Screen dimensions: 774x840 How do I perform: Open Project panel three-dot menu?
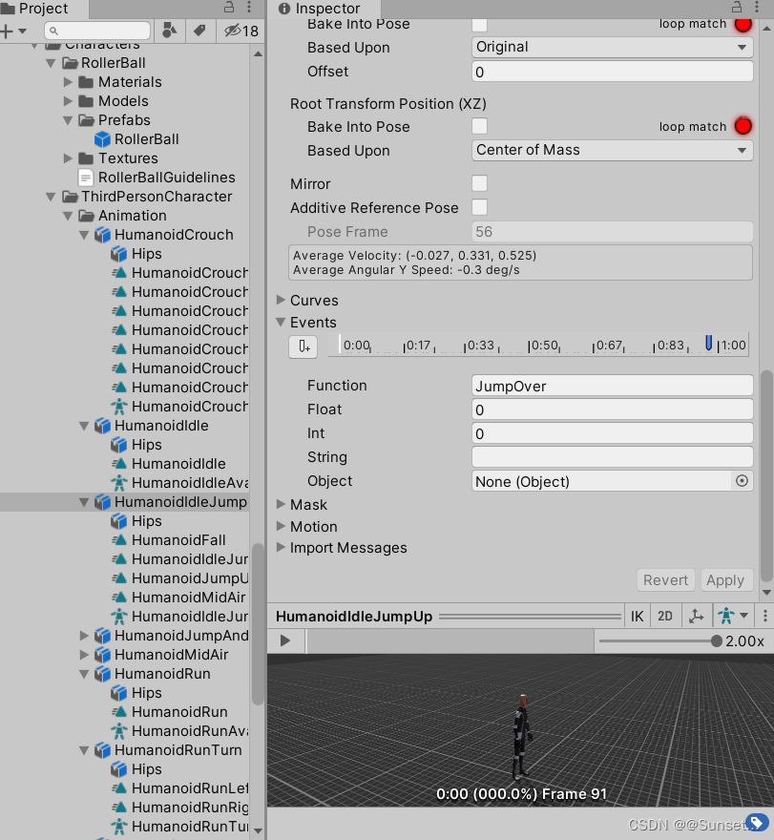249,7
